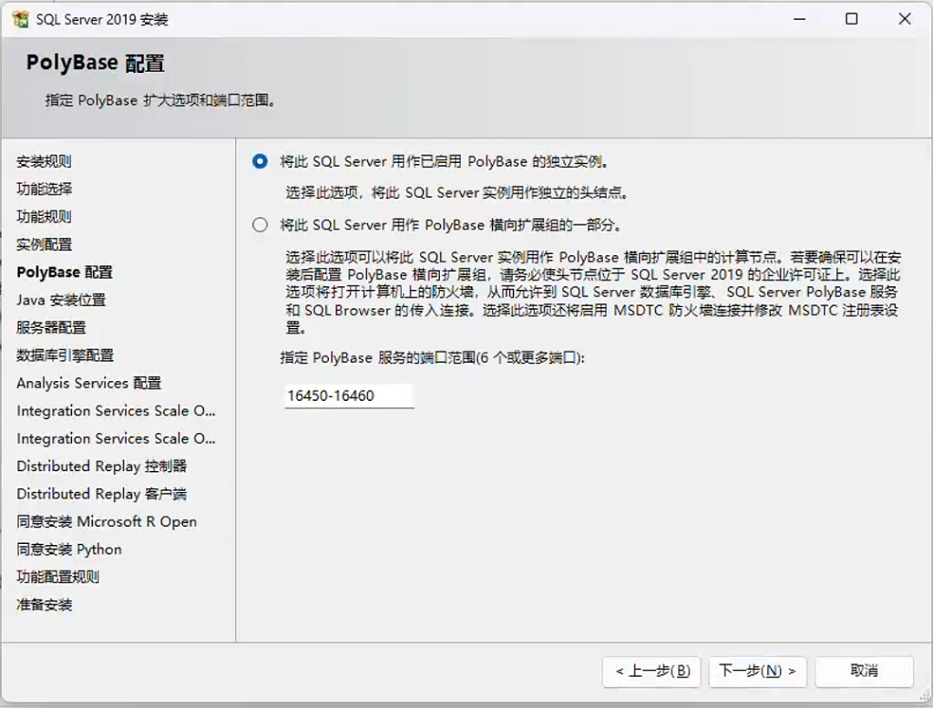The height and width of the screenshot is (708, 933).
Task: Select the standalone PolyBase instance radio button
Action: pyautogui.click(x=260, y=161)
